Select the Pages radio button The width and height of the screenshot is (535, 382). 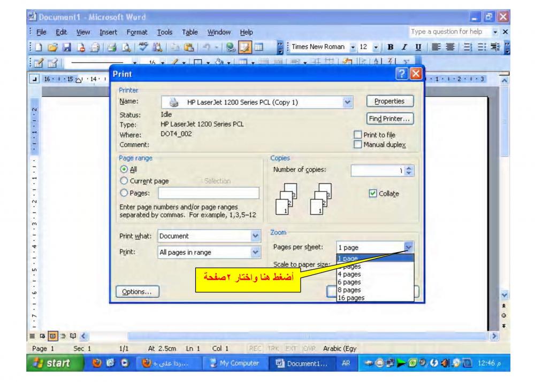pos(124,193)
